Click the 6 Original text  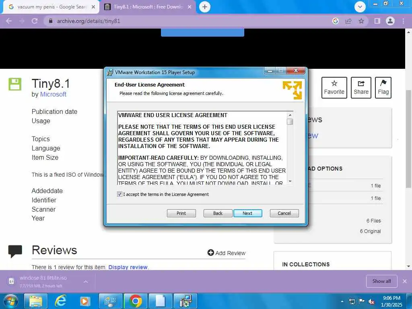tap(370, 231)
